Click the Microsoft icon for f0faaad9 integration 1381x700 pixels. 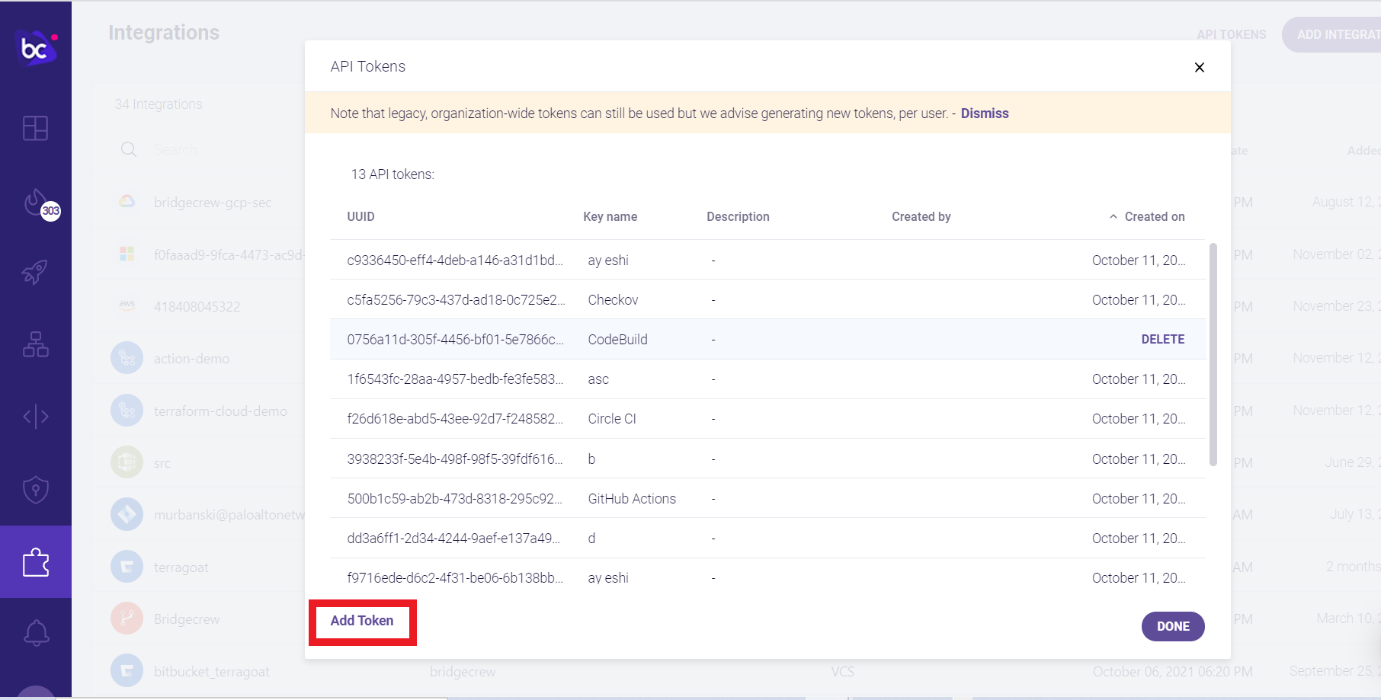(x=127, y=254)
